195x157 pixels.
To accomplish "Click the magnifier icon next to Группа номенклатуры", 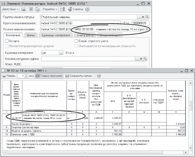I will click(x=147, y=17).
